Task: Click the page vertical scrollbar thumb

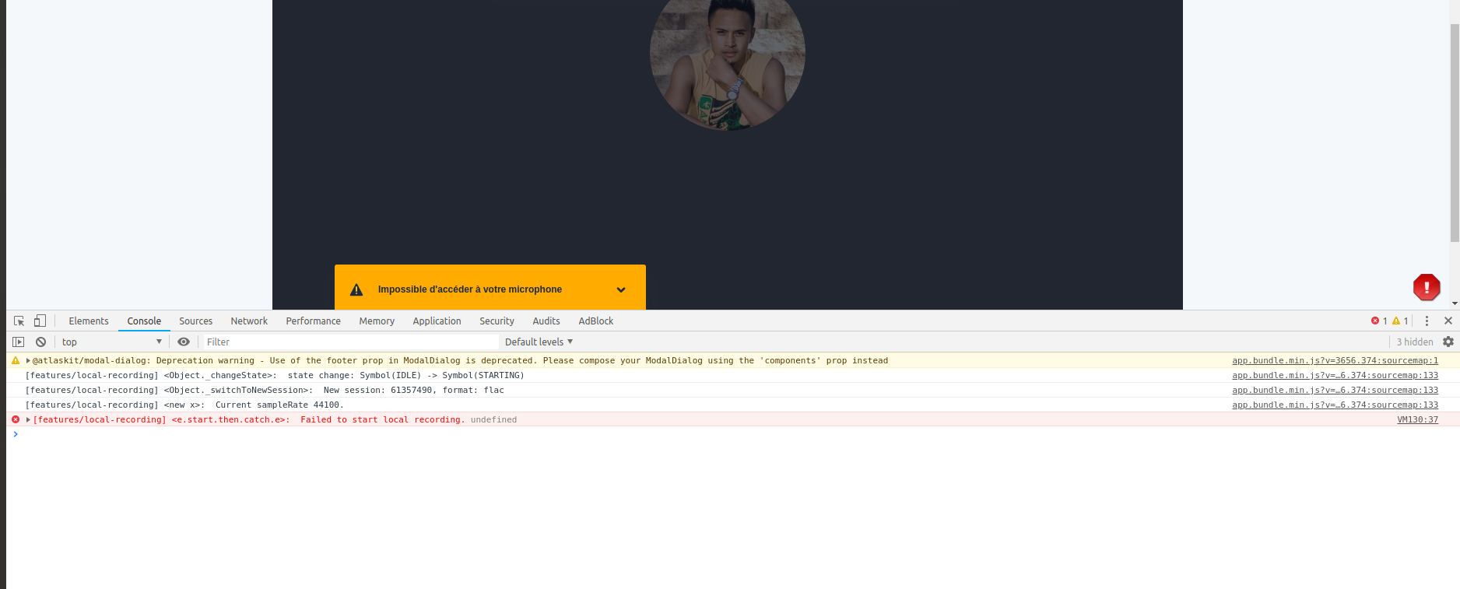Action: (x=1455, y=132)
